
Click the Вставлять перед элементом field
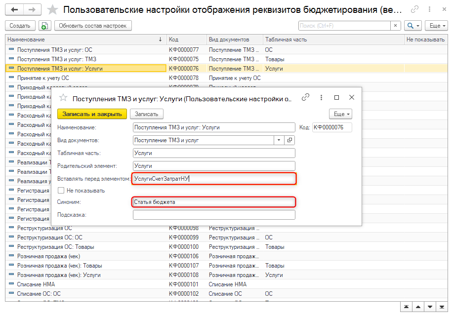tap(214, 179)
